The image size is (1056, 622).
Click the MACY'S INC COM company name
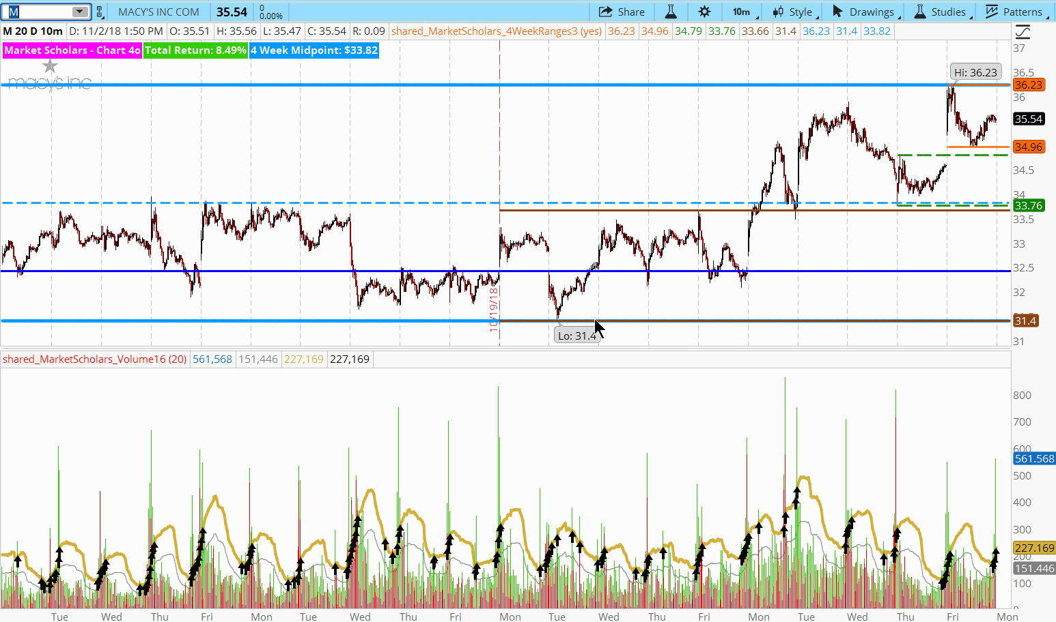pyautogui.click(x=158, y=12)
